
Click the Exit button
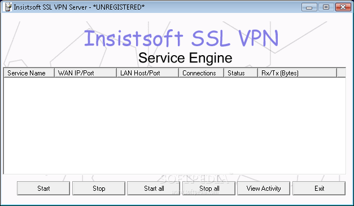point(319,188)
